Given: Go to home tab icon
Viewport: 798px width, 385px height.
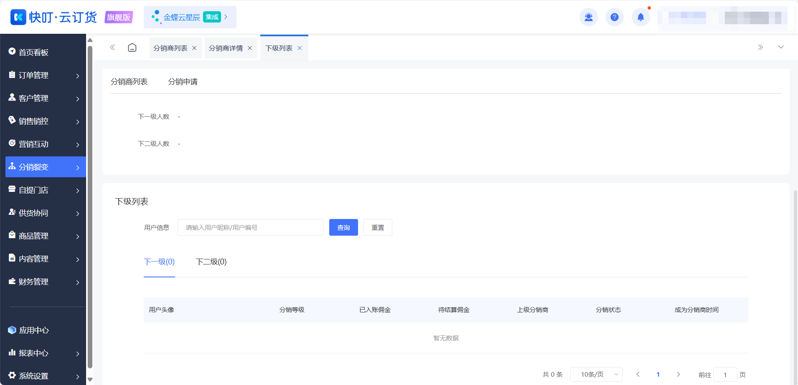Looking at the screenshot, I should click(132, 48).
